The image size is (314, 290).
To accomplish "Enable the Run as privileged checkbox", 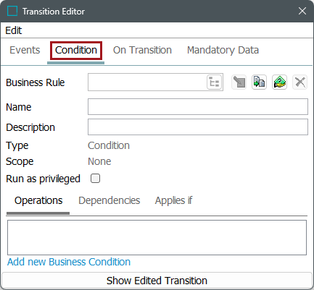I will pos(95,179).
